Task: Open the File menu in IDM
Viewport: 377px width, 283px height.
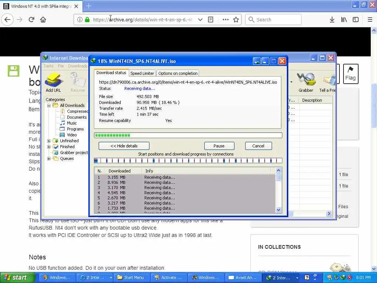Action: [x=61, y=66]
